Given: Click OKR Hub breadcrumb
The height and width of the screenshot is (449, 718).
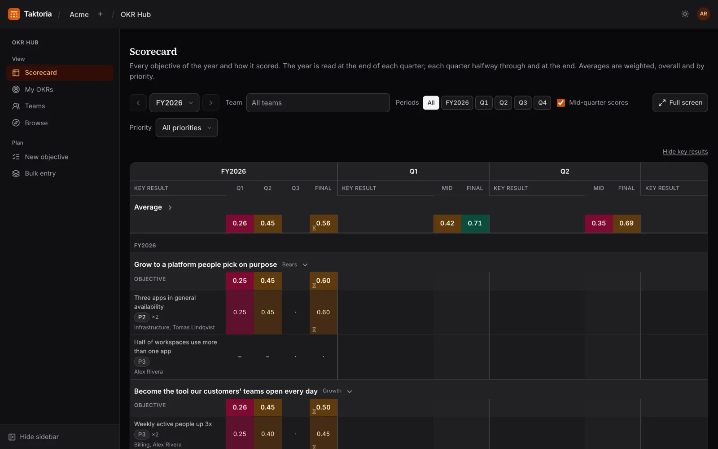Looking at the screenshot, I should tap(136, 14).
